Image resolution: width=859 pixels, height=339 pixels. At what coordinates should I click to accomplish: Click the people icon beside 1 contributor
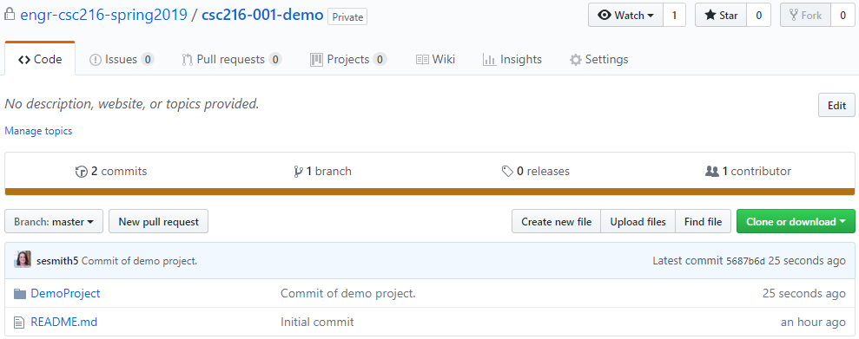coord(711,171)
